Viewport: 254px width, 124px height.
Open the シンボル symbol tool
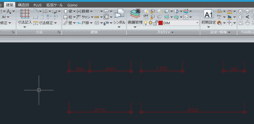pos(119,13)
